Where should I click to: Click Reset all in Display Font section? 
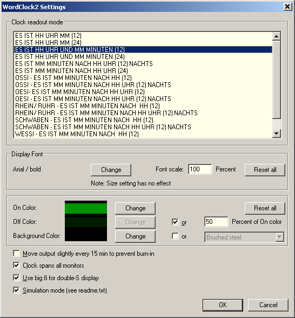coord(265,170)
